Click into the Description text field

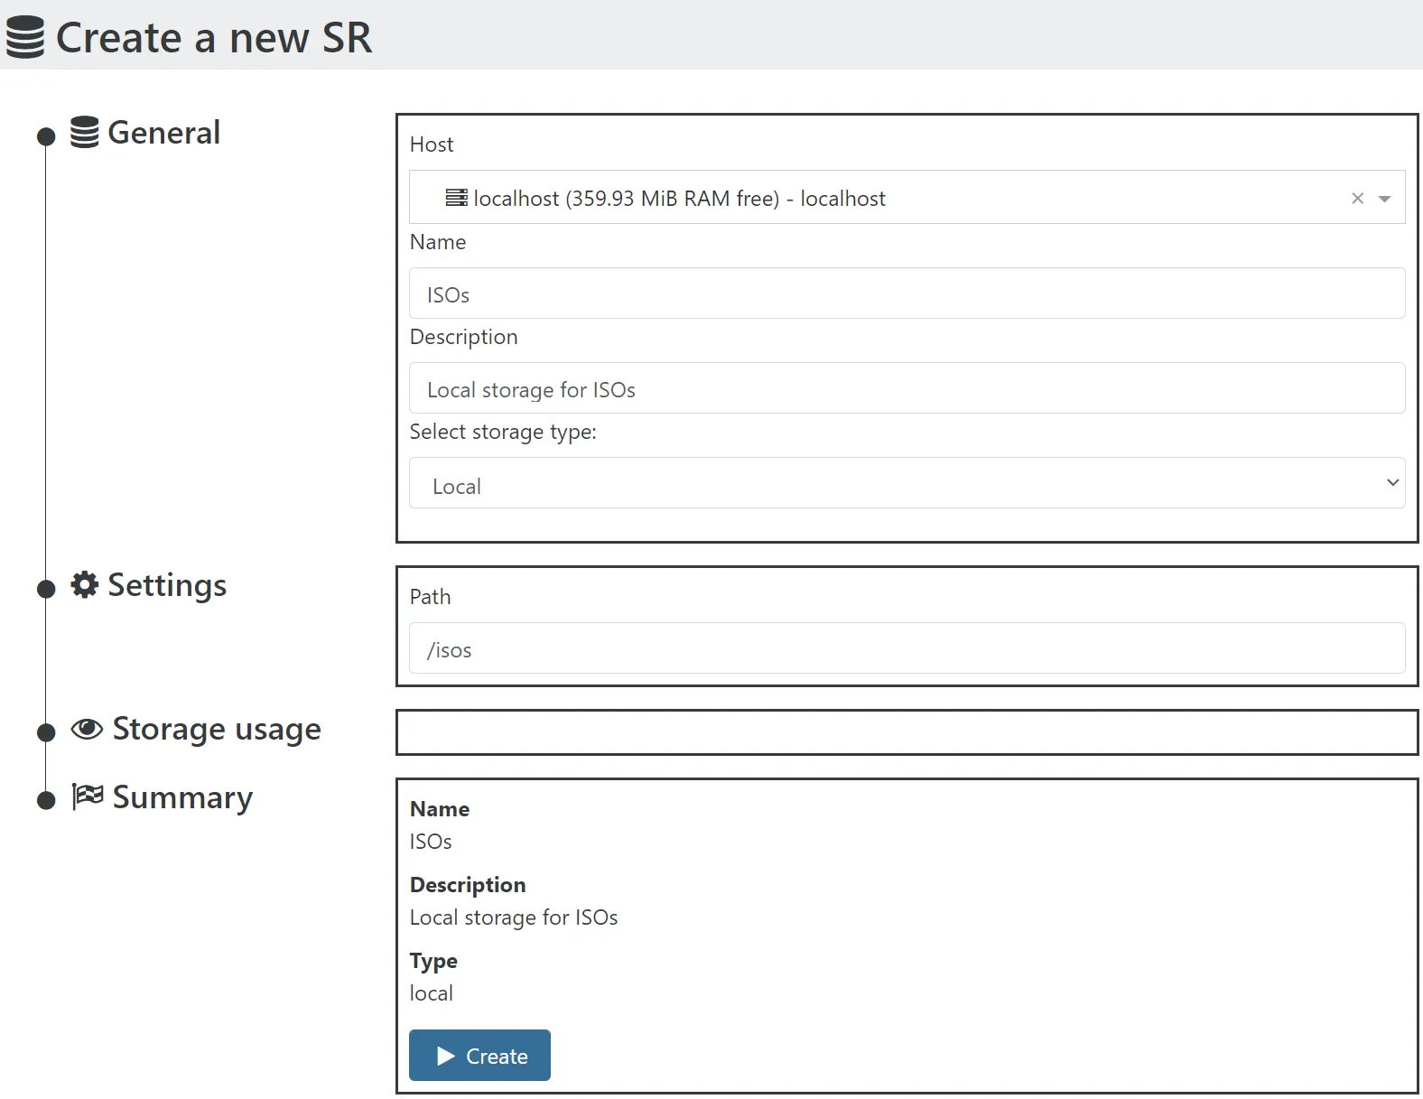point(907,388)
